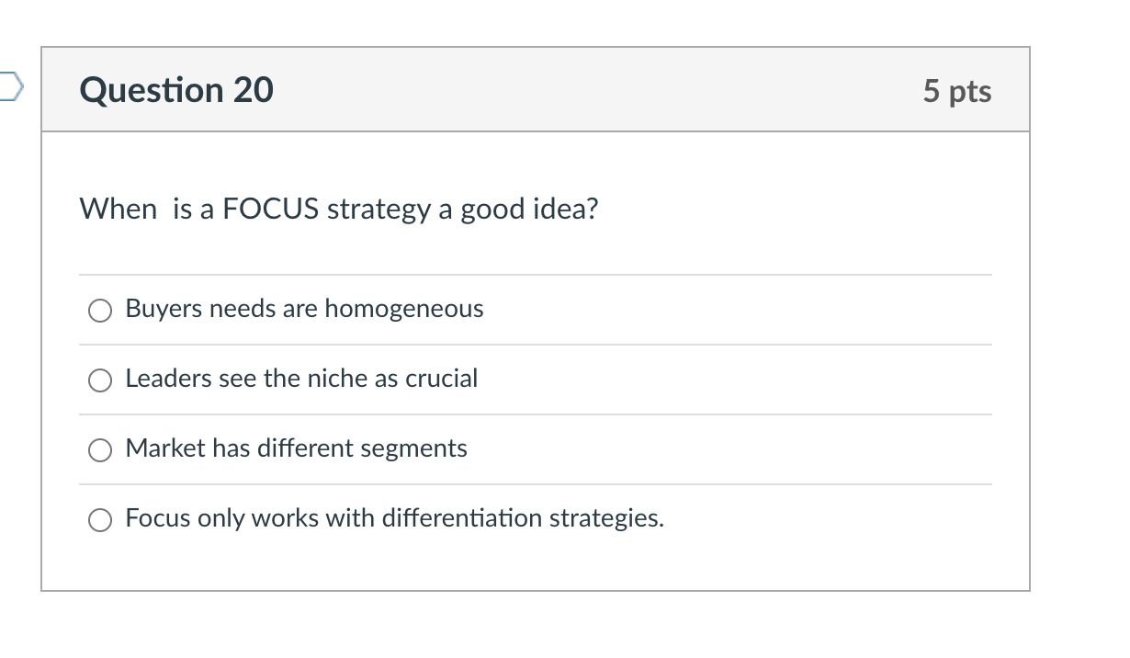Viewport: 1130px width, 658px height.
Task: Select the 'Buyers needs are homogeneous' radio button
Action: click(100, 310)
